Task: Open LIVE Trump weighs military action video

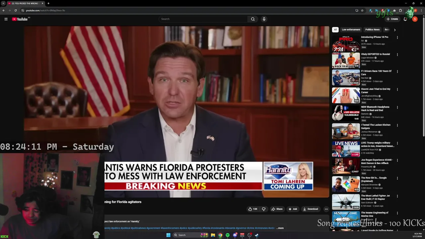Action: tap(378, 144)
